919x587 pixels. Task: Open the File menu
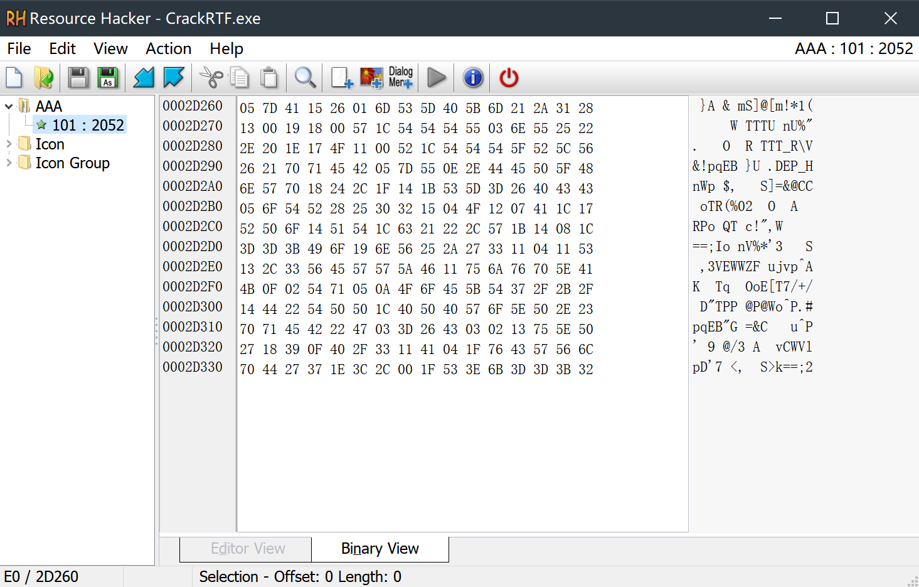tap(19, 49)
